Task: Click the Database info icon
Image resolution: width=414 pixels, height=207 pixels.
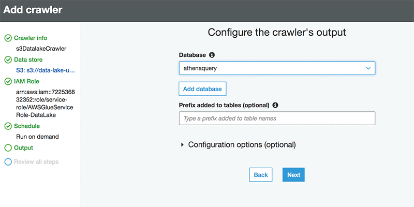Action: [x=212, y=55]
